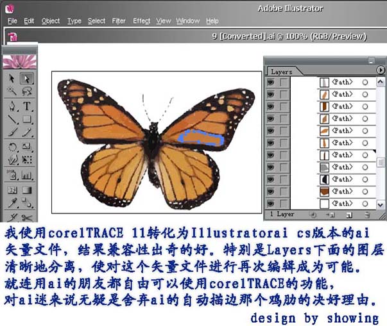Select the orange leaf-shaped Path thumbnail
Image resolution: width=387 pixels, height=326 pixels.
click(324, 131)
